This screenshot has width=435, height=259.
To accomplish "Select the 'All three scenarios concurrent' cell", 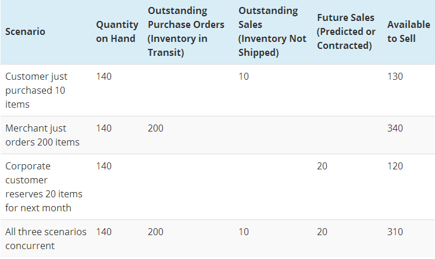I will point(45,239).
